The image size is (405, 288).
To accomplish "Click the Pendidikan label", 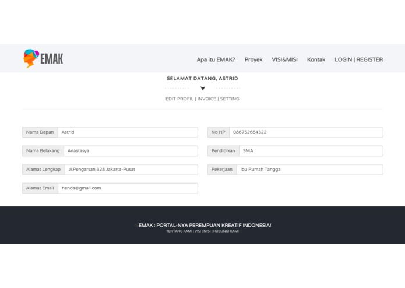I will pyautogui.click(x=223, y=151).
